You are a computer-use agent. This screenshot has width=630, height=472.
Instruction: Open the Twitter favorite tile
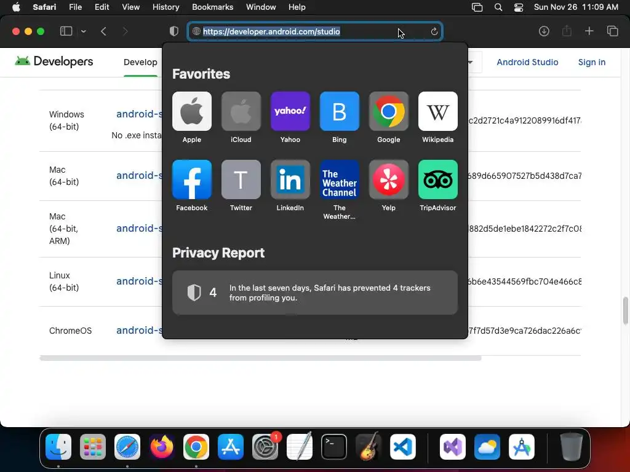[x=241, y=179]
